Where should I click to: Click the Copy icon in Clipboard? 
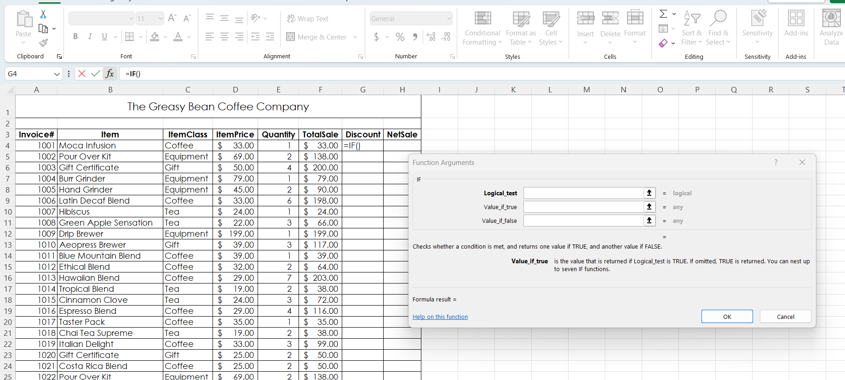43,28
